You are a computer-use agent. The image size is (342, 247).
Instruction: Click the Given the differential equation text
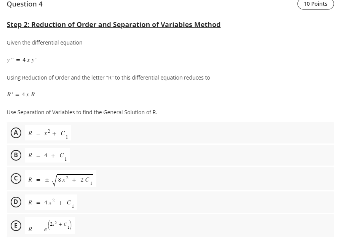coord(45,42)
